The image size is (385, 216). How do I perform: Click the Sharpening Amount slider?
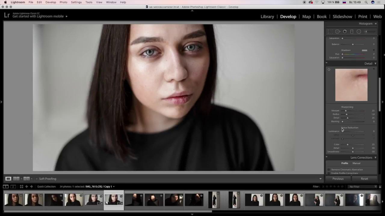click(x=353, y=111)
